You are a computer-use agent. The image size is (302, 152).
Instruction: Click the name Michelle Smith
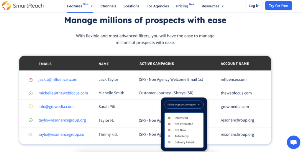click(x=111, y=93)
